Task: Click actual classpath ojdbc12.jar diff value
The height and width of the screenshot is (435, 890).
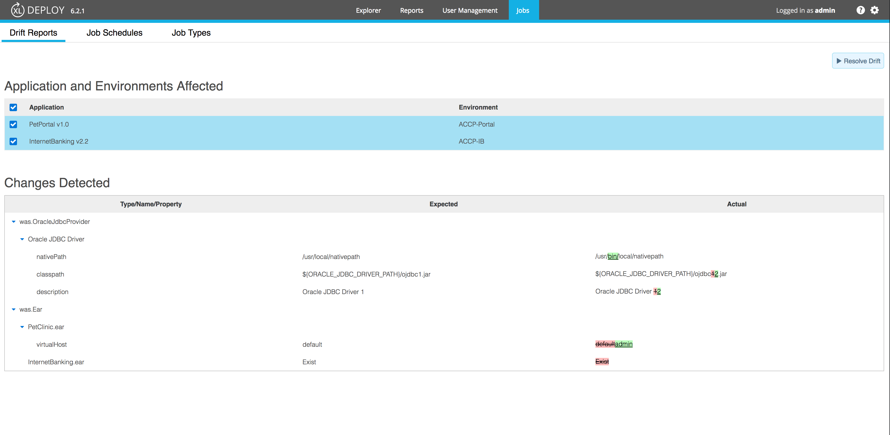Action: click(x=661, y=274)
